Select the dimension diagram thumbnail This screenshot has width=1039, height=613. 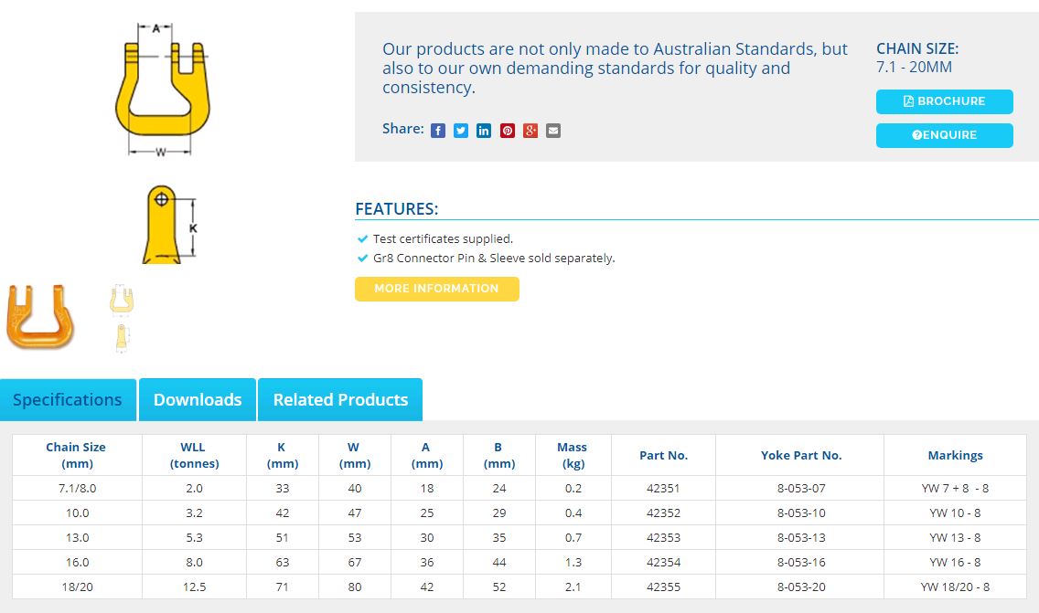point(123,317)
